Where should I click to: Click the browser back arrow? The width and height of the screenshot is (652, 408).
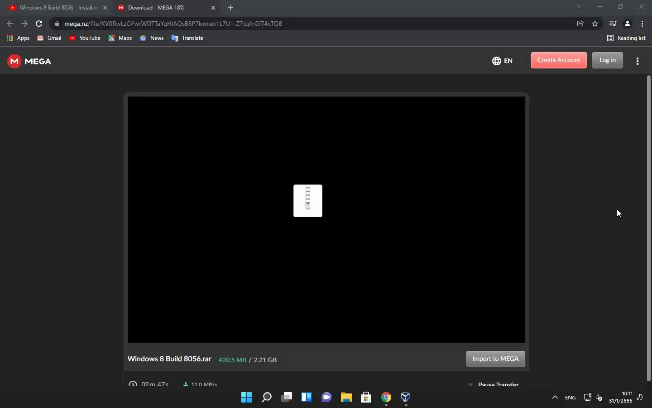pyautogui.click(x=10, y=24)
